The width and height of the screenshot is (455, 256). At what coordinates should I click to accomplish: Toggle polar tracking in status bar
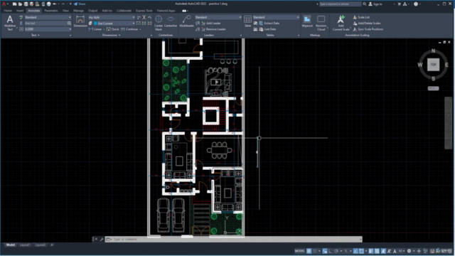(x=336, y=251)
